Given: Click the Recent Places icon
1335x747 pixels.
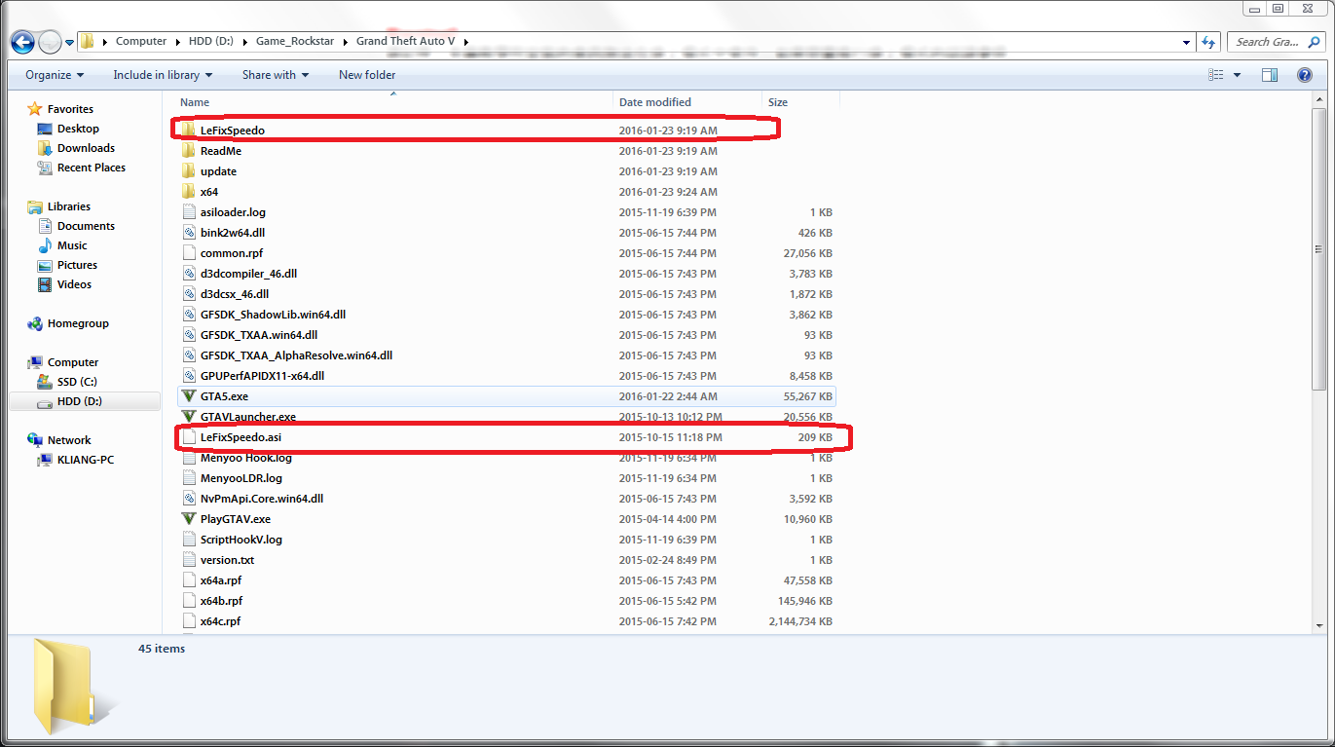Looking at the screenshot, I should 45,168.
